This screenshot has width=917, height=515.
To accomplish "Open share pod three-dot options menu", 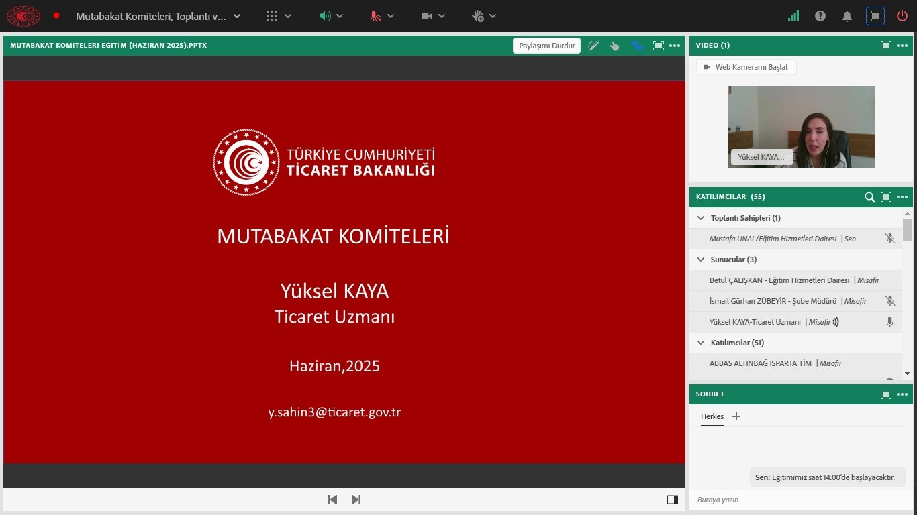I will pos(675,46).
